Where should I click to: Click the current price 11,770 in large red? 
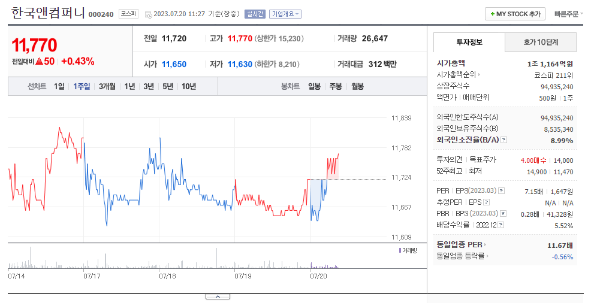[35, 45]
